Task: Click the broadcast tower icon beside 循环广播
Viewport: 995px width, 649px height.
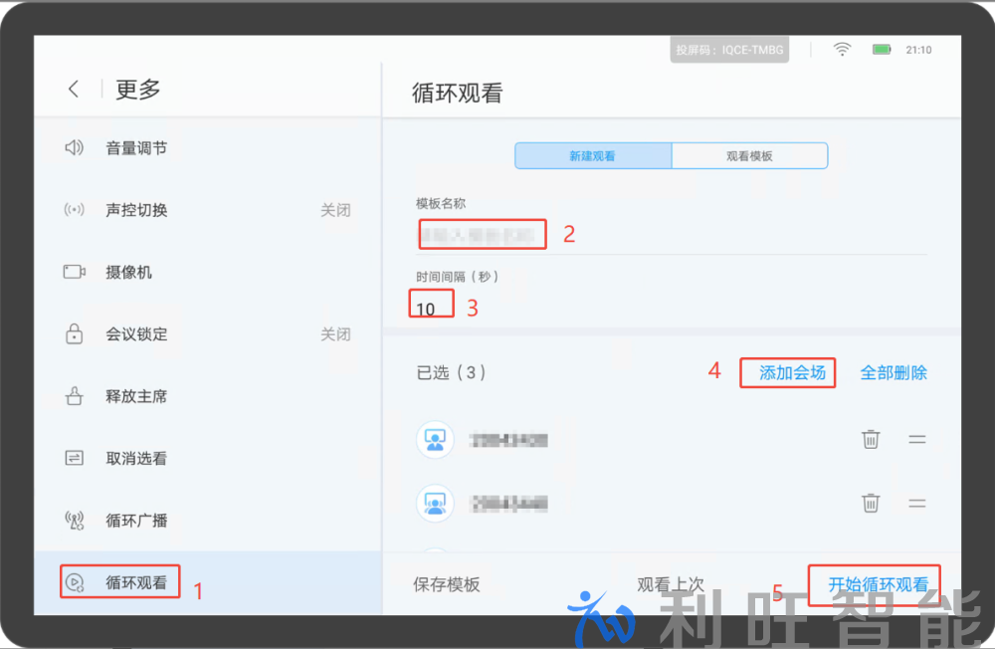Action: (75, 520)
